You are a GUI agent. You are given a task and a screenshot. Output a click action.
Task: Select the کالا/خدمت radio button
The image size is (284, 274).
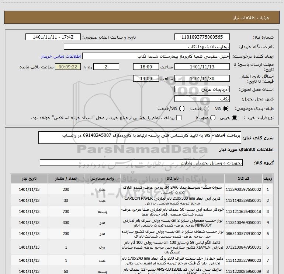[x=182, y=108]
